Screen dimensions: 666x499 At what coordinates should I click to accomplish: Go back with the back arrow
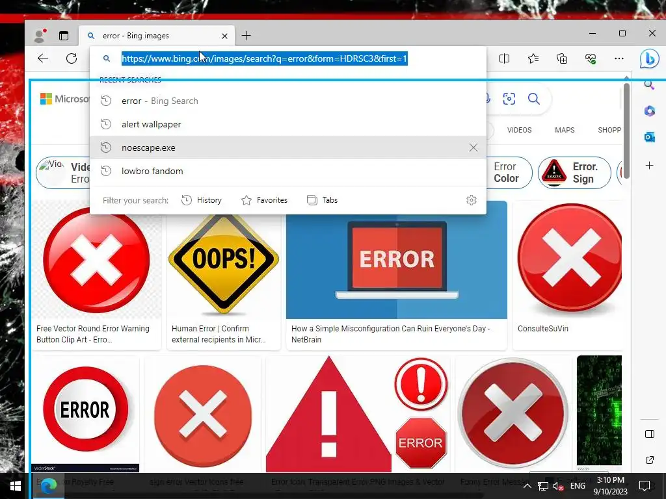[x=43, y=58]
